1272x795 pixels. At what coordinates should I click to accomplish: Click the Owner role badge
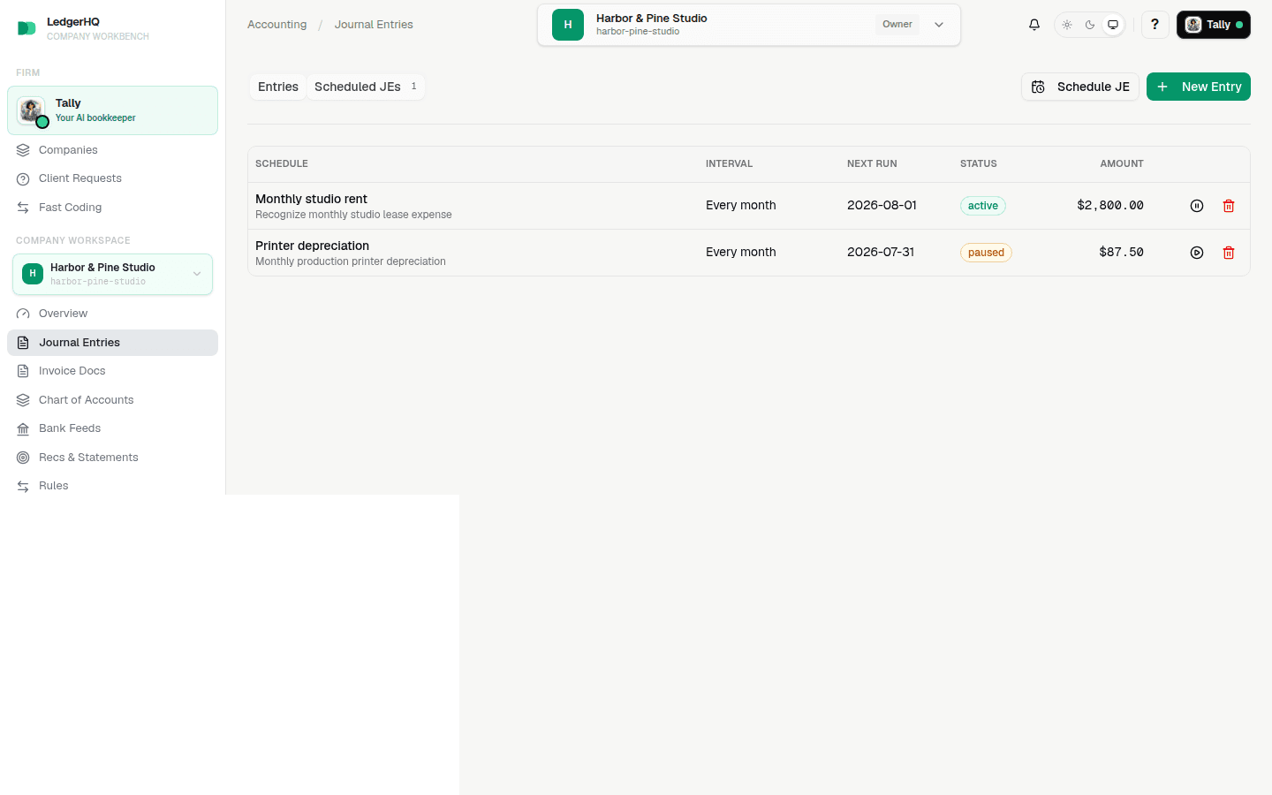point(897,25)
